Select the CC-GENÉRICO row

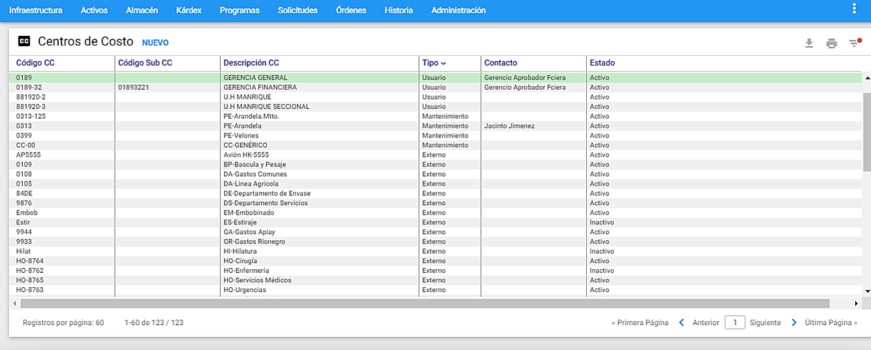tap(435, 146)
